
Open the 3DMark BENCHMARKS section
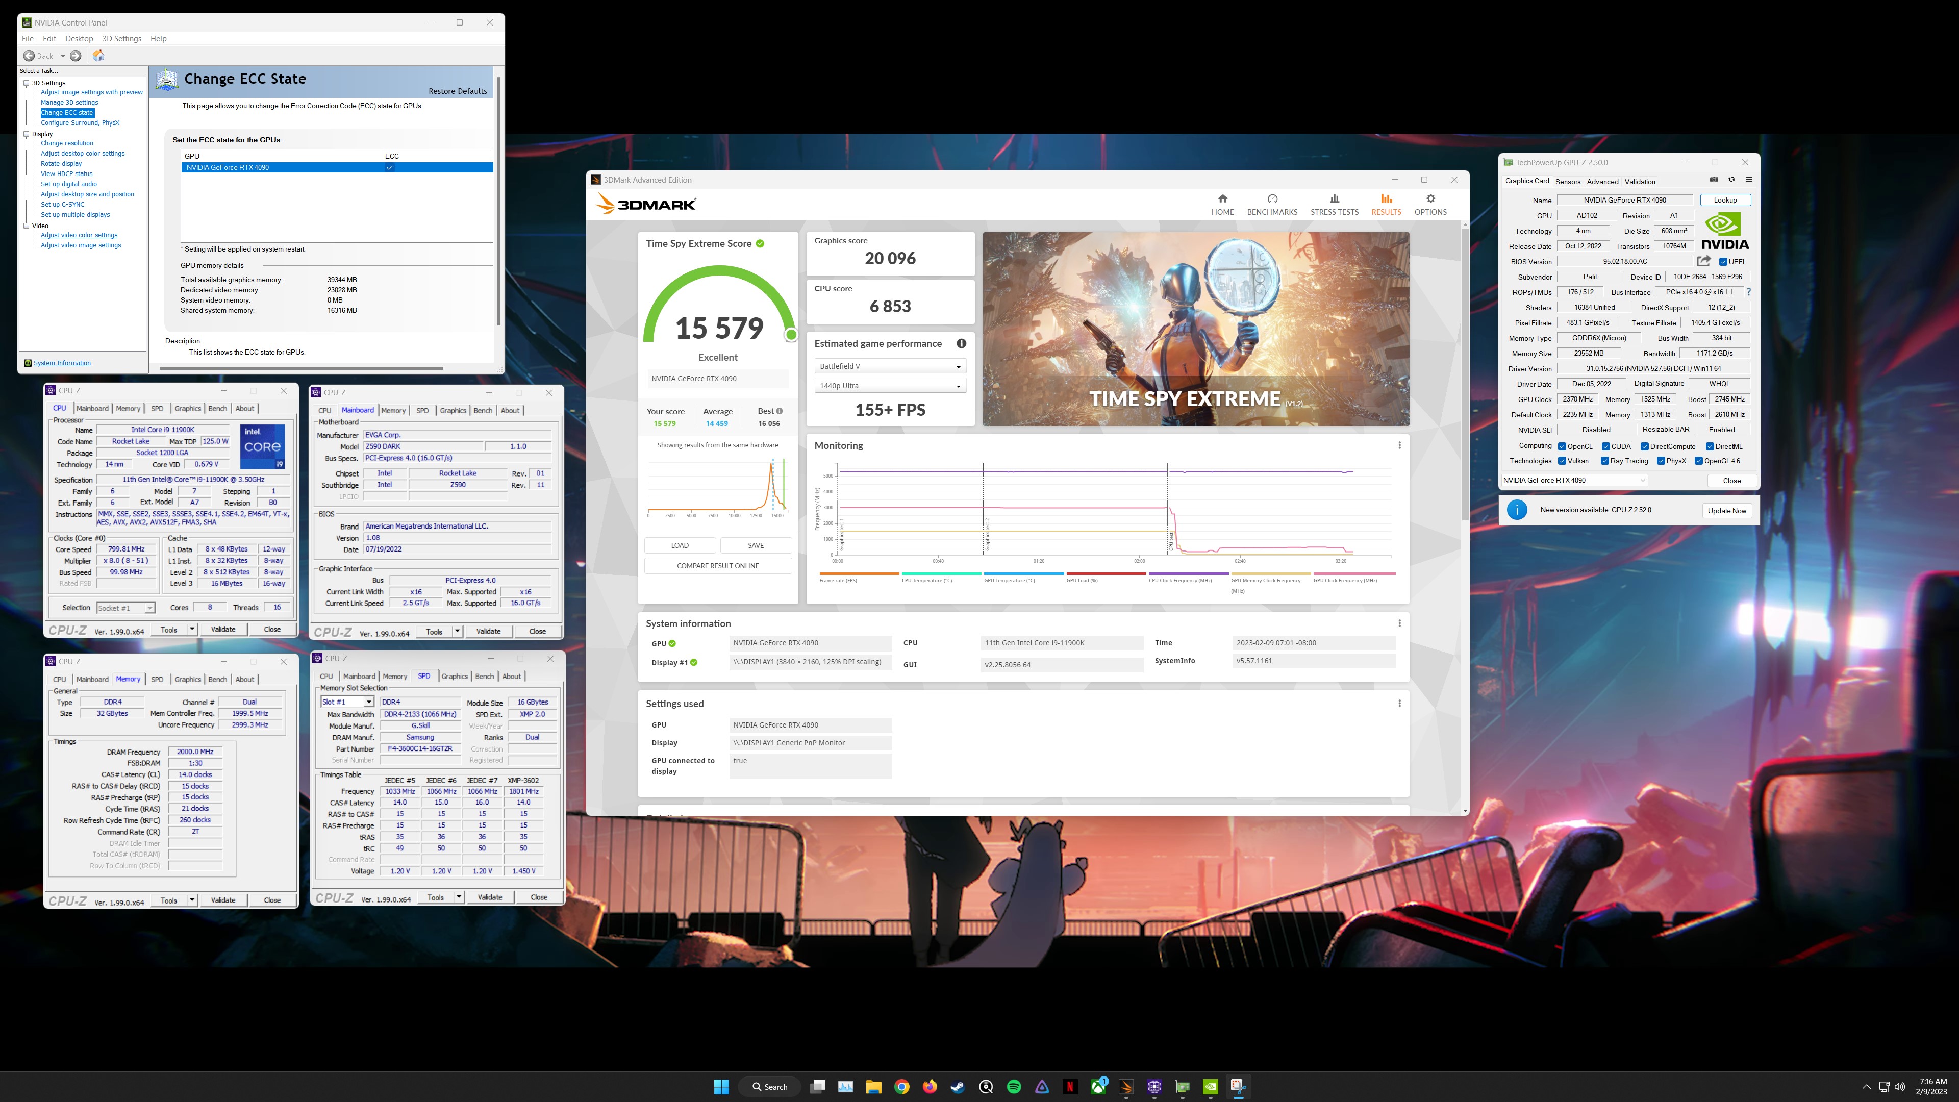pos(1271,205)
